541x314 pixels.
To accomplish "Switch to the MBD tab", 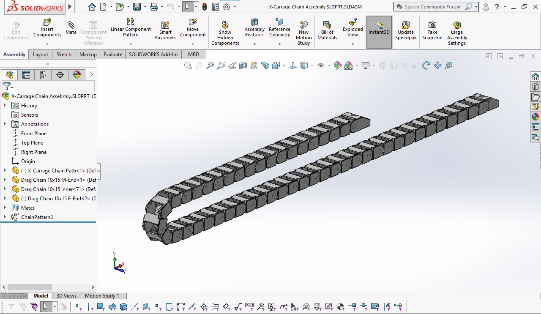I will pos(194,55).
